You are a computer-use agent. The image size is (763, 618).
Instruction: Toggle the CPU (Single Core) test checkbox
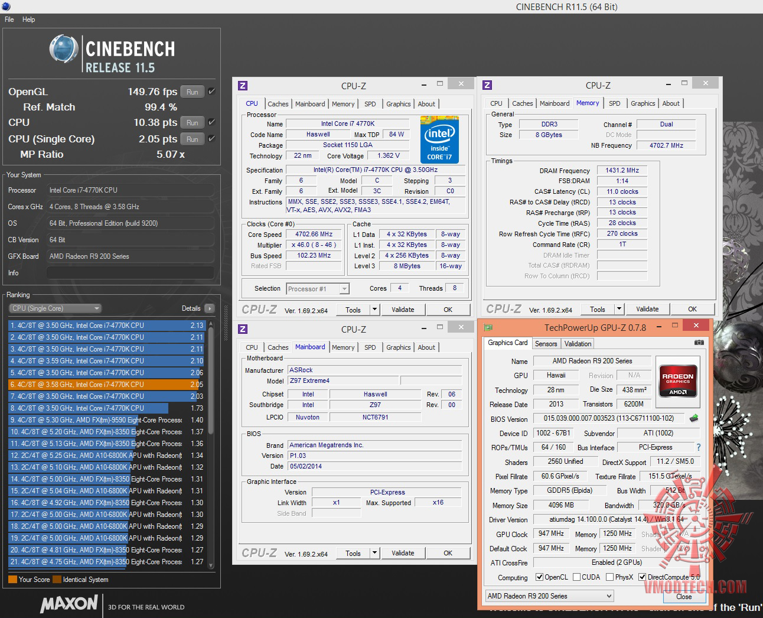211,139
